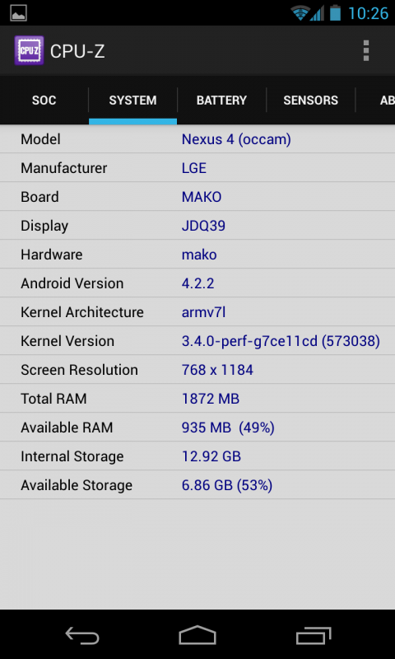
Task: Tap the clock showing 10:26
Action: [x=368, y=13]
